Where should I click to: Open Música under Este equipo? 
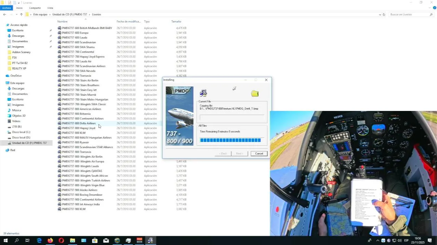(x=16, y=110)
